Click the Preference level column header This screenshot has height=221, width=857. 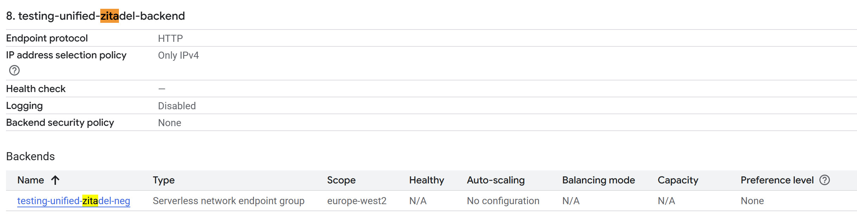pyautogui.click(x=777, y=180)
